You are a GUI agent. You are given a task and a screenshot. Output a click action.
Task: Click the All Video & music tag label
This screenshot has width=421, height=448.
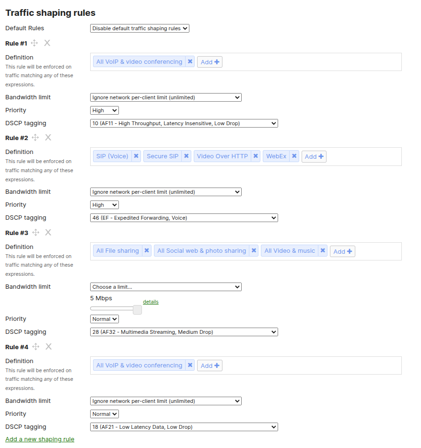(290, 251)
